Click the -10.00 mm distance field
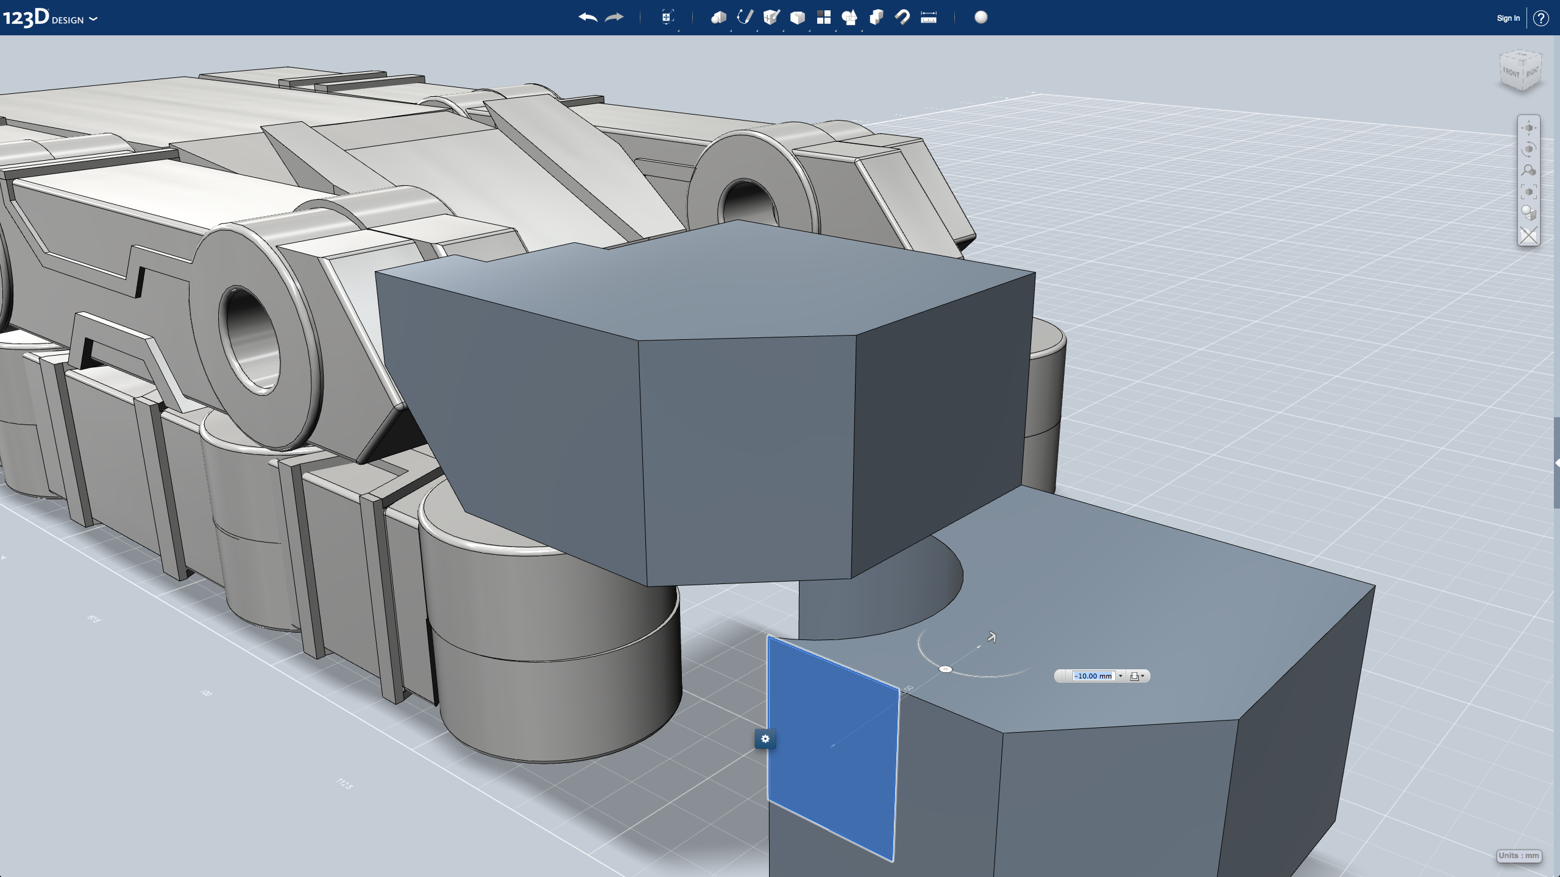This screenshot has width=1560, height=877. 1093,676
